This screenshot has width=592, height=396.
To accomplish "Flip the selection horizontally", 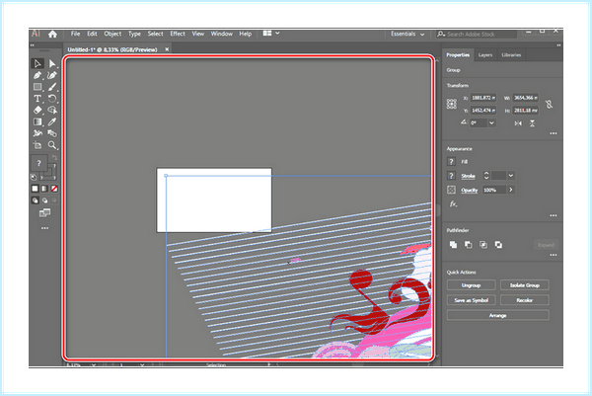I will pos(518,123).
